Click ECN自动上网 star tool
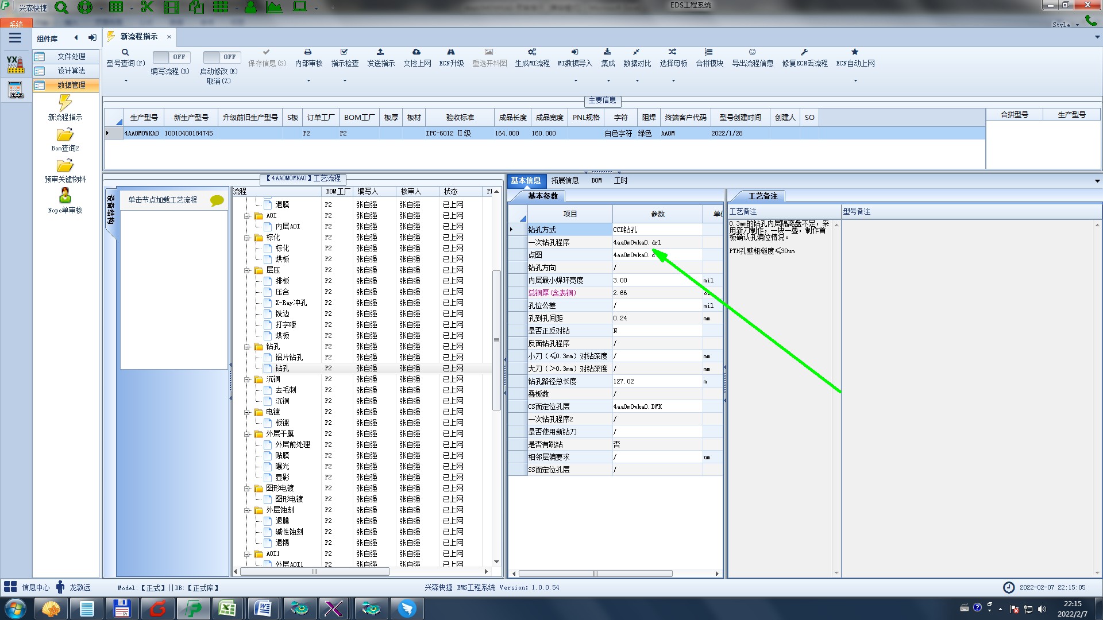 pyautogui.click(x=855, y=58)
